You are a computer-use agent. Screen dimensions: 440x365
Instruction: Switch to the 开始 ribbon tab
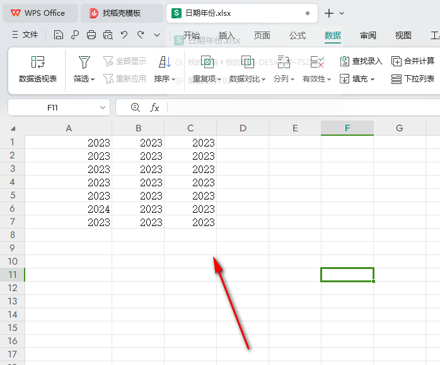192,35
